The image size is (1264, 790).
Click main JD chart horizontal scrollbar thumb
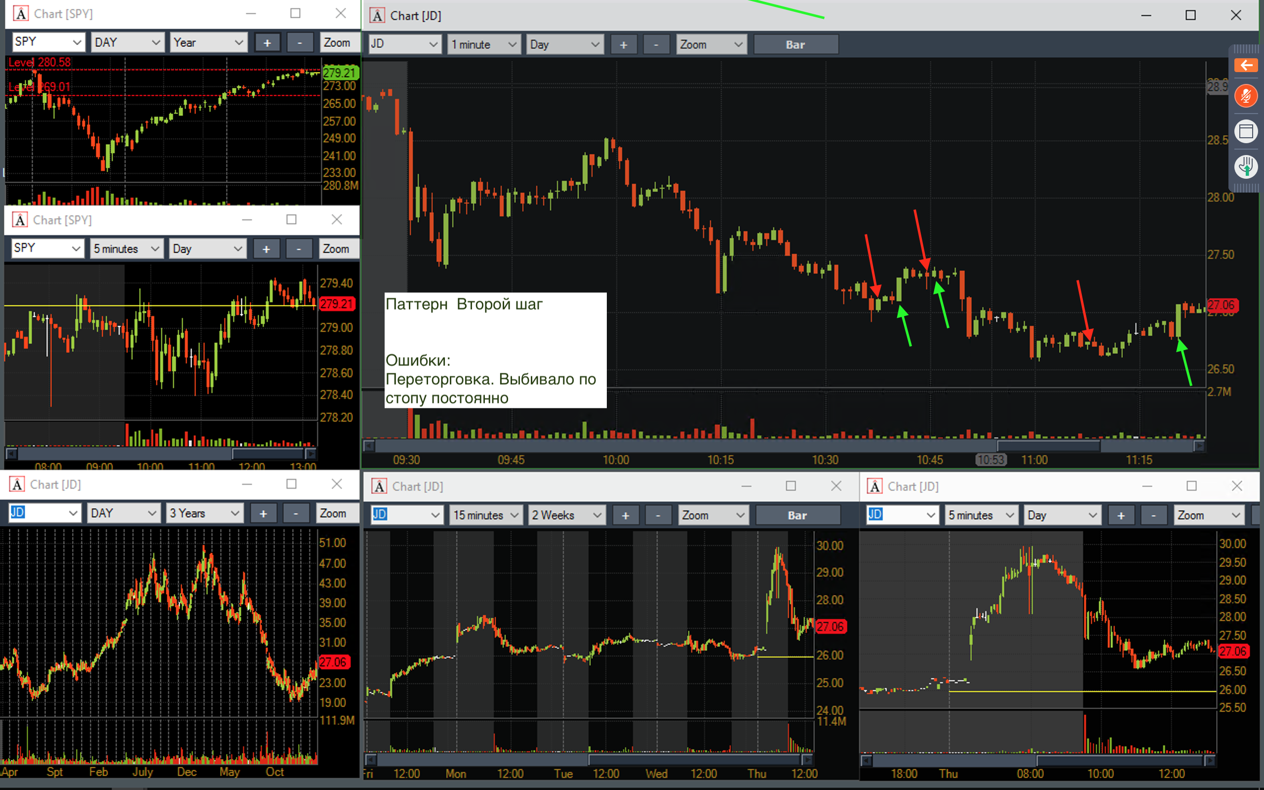(x=1049, y=446)
